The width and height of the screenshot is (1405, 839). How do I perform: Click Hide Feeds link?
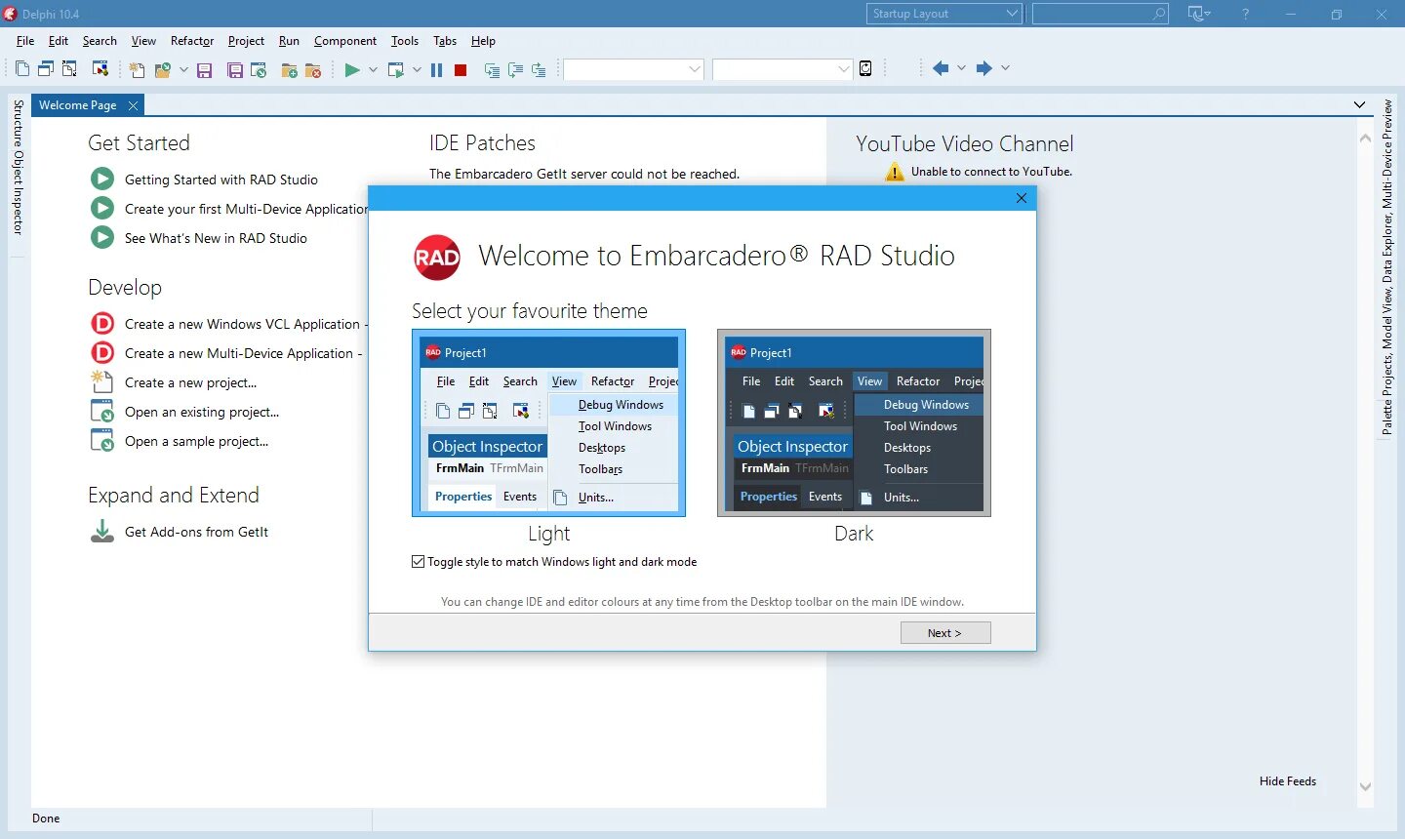coord(1288,781)
